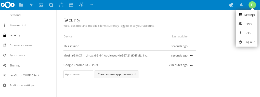Image resolution: width=260 pixels, height=97 pixels.
Task: Click the 'Device' column header
Action: click(x=68, y=36)
